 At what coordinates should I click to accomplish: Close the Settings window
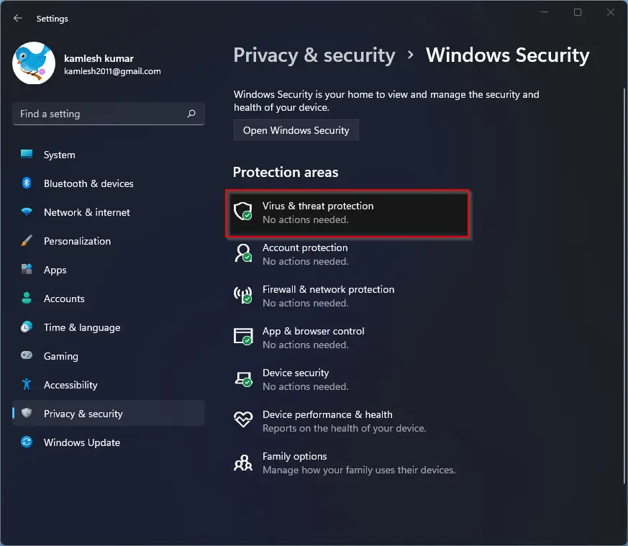pos(611,12)
